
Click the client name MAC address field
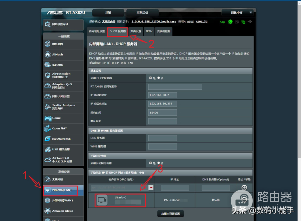[x=120, y=187]
